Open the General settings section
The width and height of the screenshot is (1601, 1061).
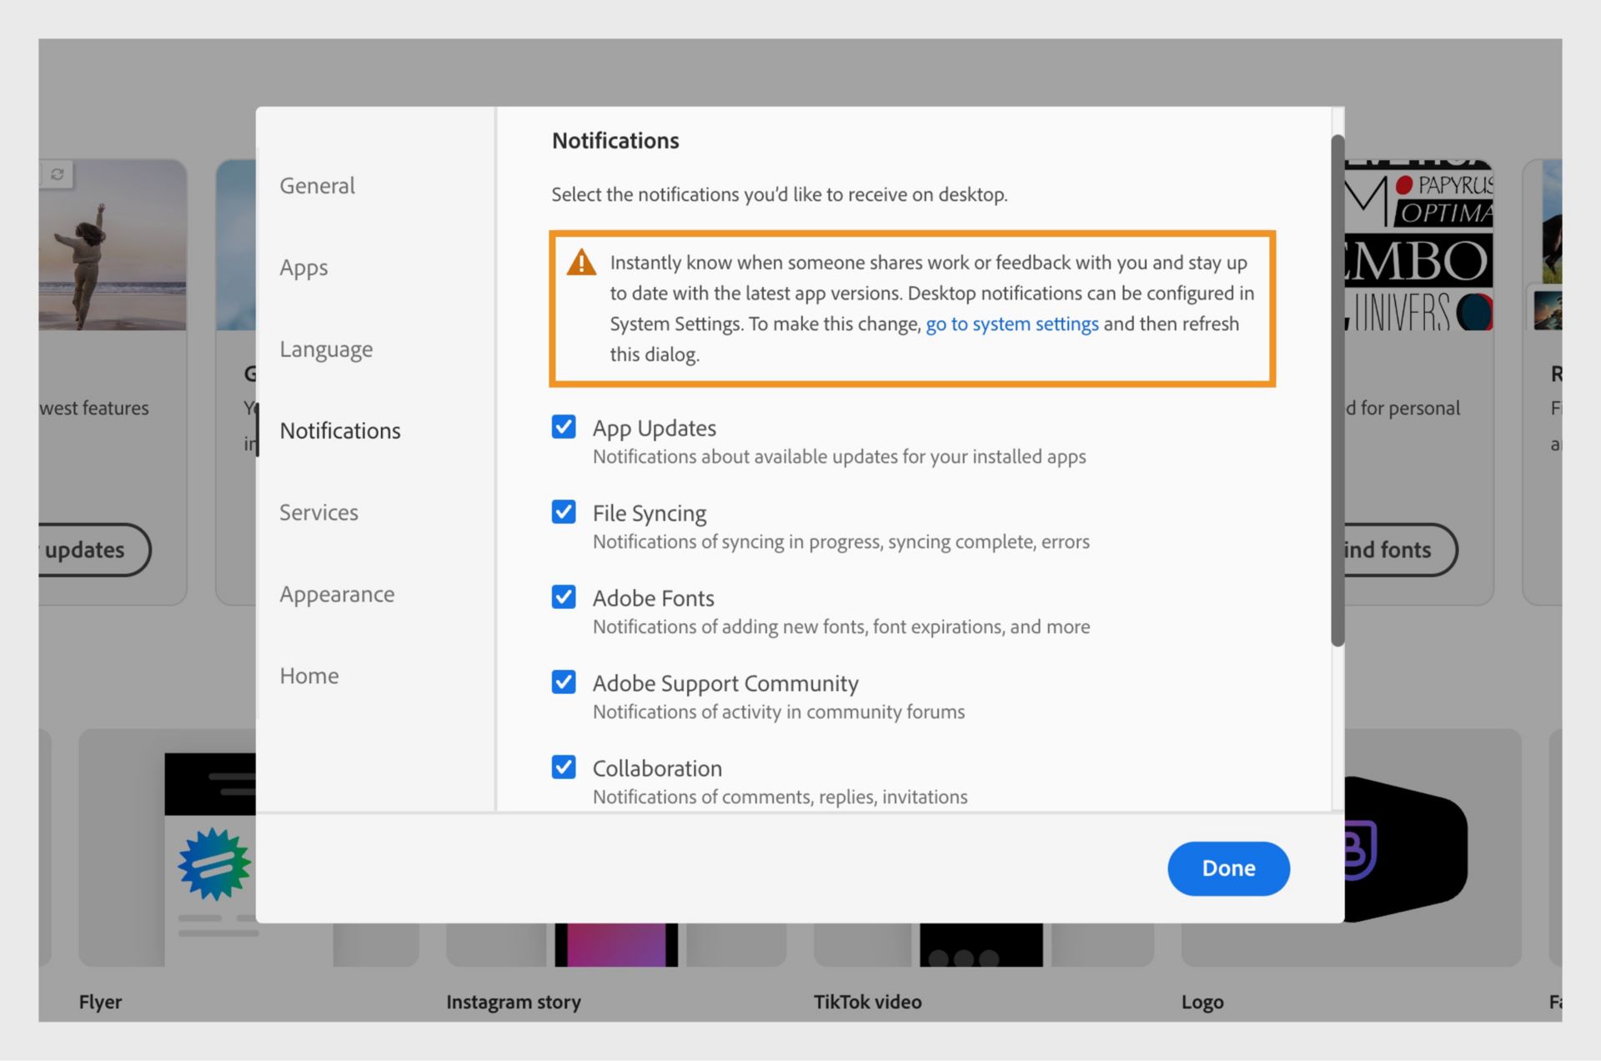tap(317, 185)
